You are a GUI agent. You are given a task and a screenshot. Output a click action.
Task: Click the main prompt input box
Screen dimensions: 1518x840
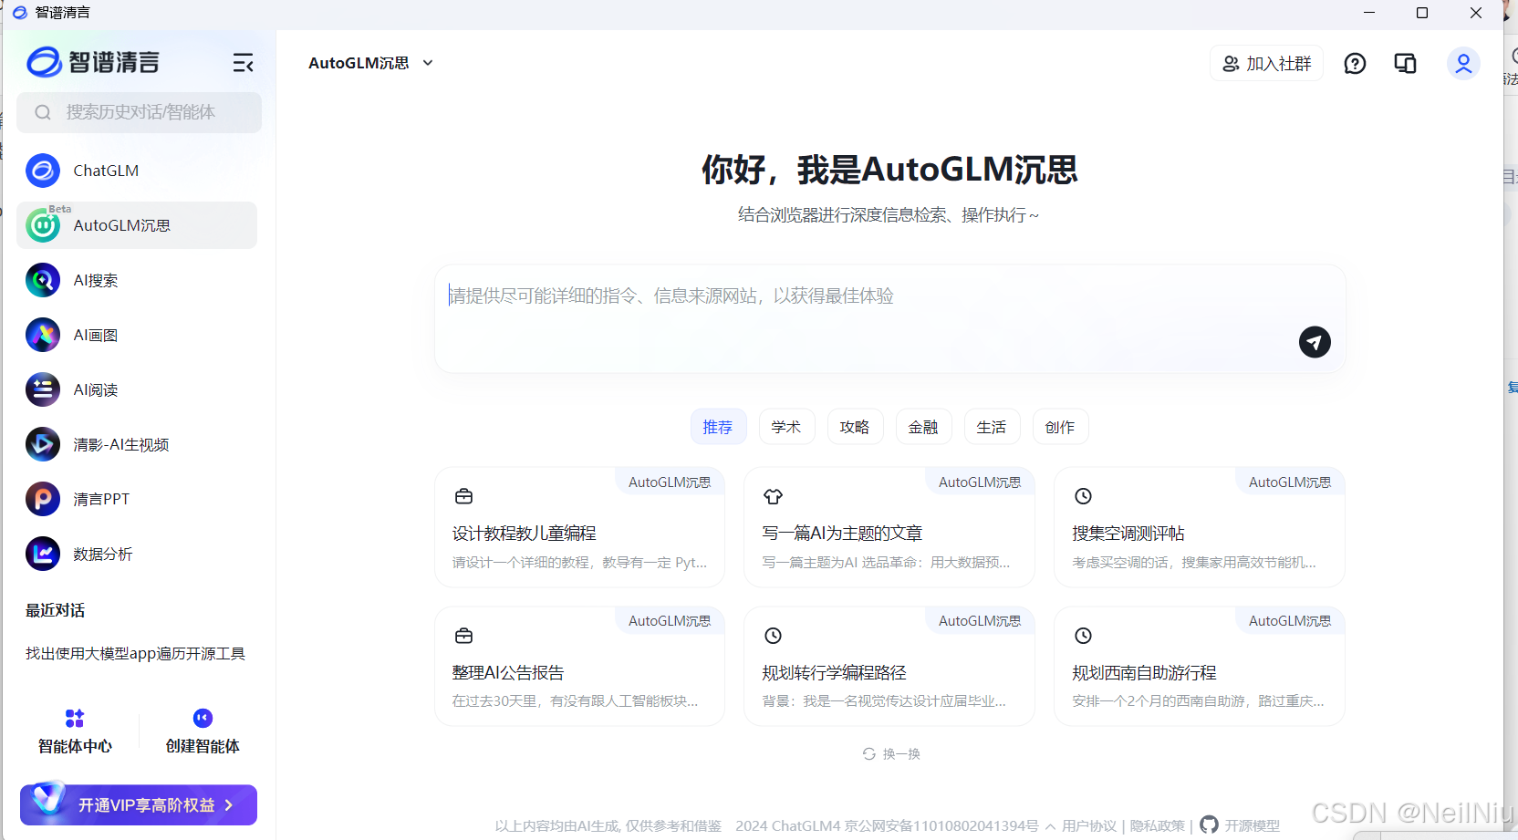[x=890, y=318]
